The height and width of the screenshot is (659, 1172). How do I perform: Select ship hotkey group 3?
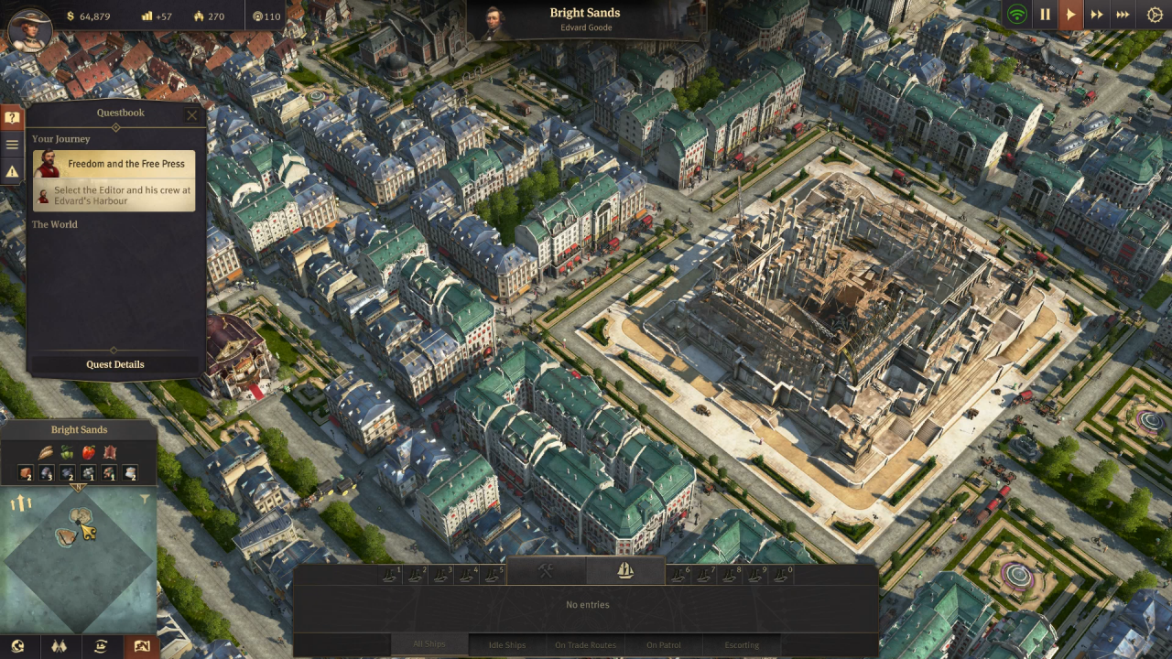pyautogui.click(x=443, y=574)
